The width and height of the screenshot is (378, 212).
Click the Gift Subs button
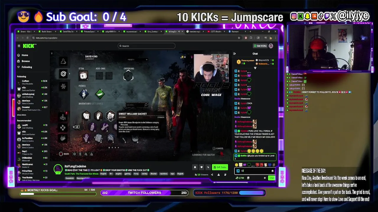click(220, 167)
